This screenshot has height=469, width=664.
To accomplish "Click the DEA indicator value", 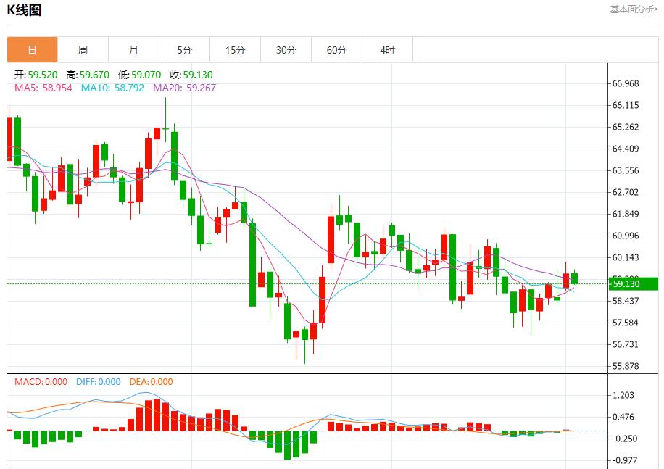I will 152,381.
